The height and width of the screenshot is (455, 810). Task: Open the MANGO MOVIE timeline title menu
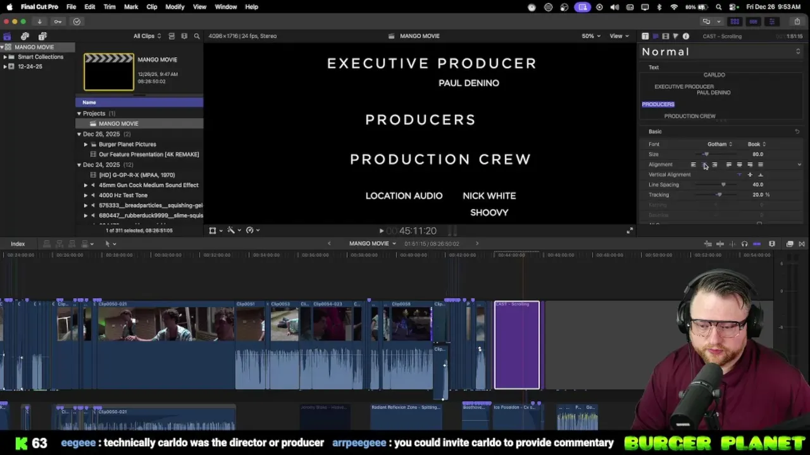[372, 244]
